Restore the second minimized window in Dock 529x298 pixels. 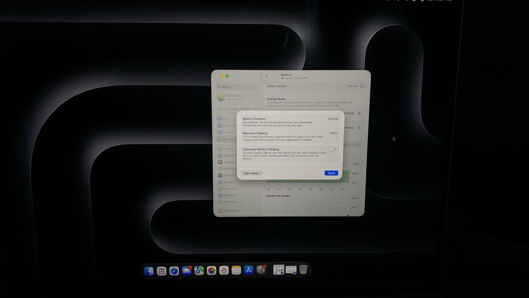pos(291,270)
